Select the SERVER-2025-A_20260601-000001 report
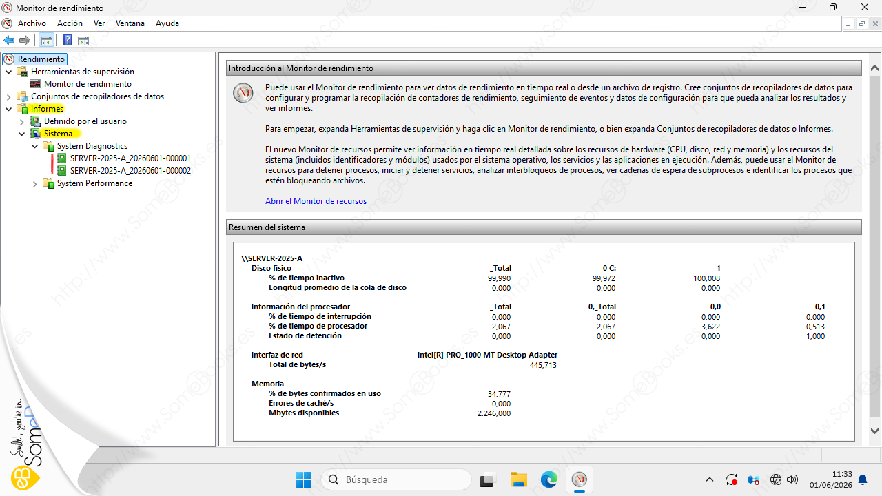 tap(130, 158)
